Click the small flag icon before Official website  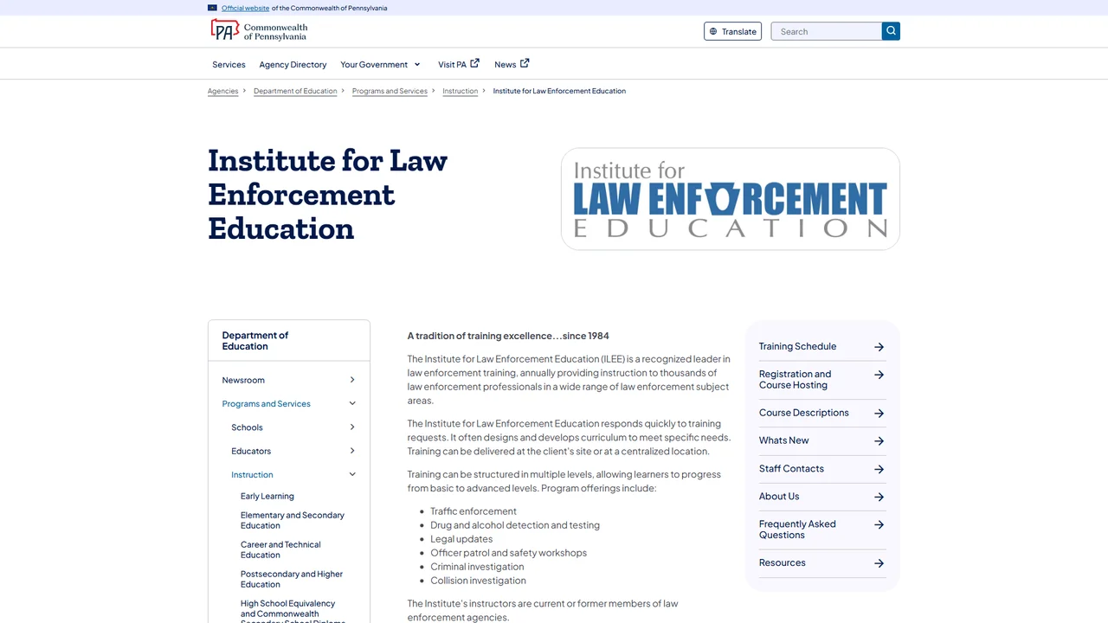pyautogui.click(x=212, y=8)
